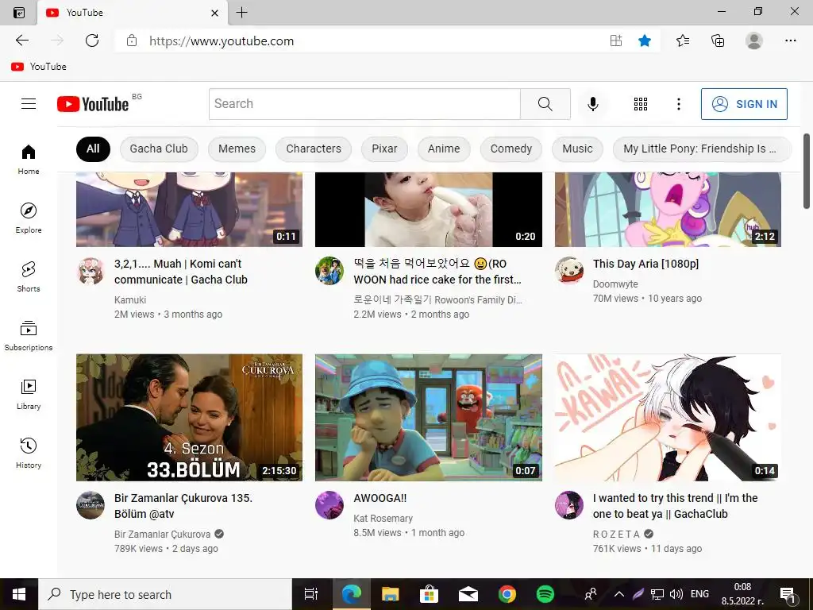Reload the page with refresh icon
This screenshot has width=813, height=610.
coord(92,41)
